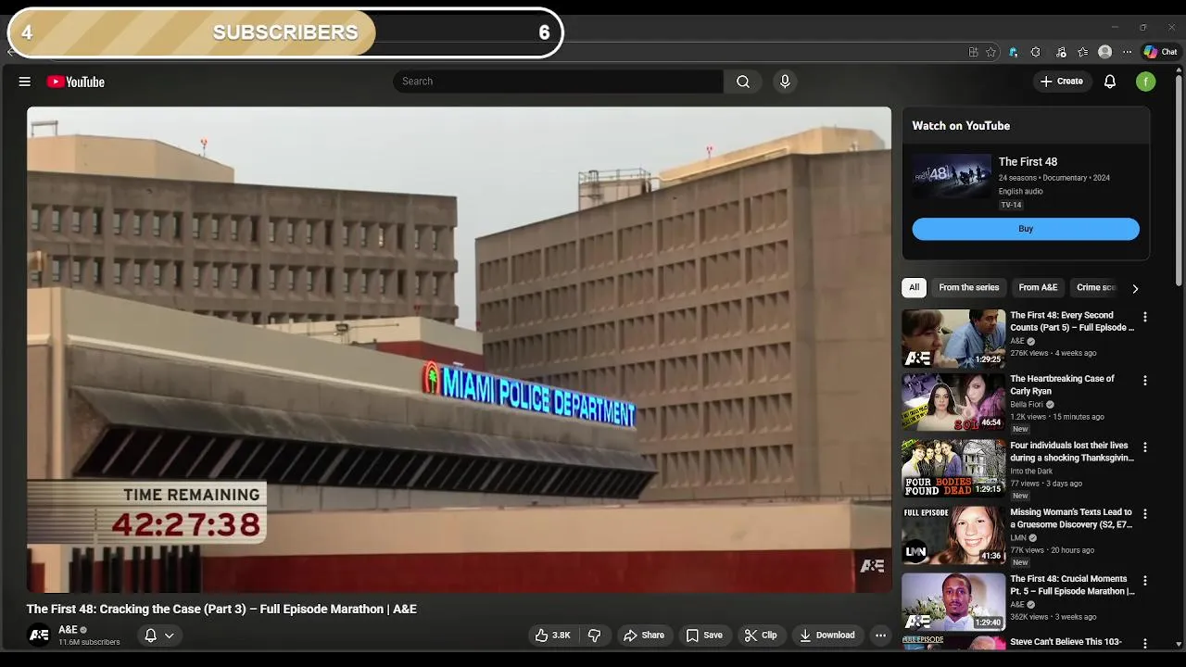Open The First 48 show thumbnail

click(952, 176)
